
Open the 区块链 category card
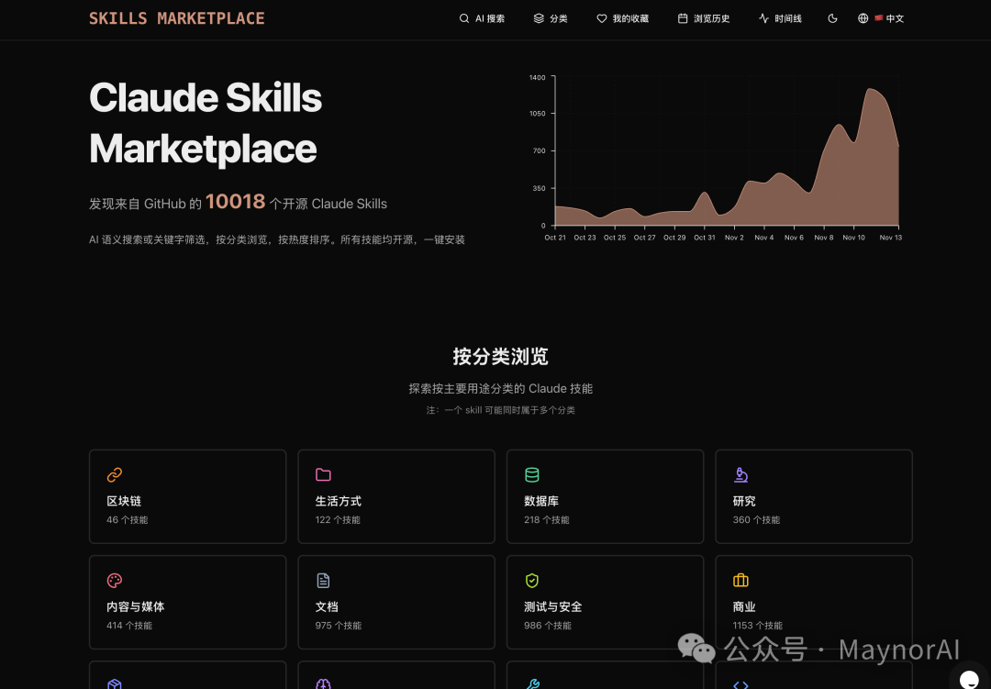point(188,496)
